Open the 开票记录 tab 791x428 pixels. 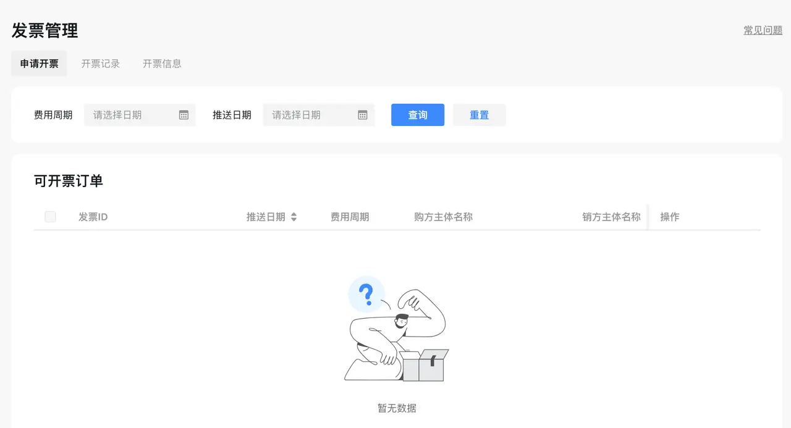(101, 64)
